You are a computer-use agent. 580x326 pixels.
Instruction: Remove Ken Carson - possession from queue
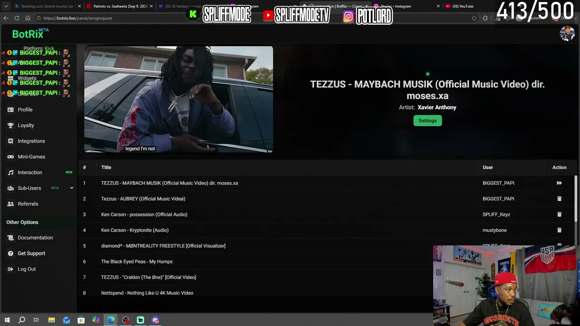point(559,215)
